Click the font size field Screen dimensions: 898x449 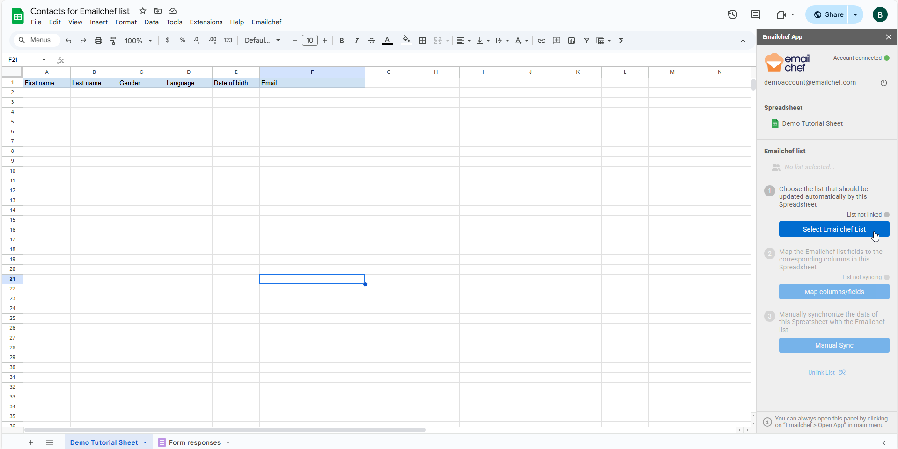tap(310, 41)
